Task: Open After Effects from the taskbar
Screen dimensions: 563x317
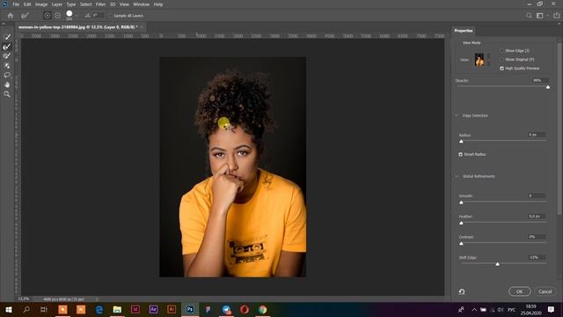Action: 153,309
